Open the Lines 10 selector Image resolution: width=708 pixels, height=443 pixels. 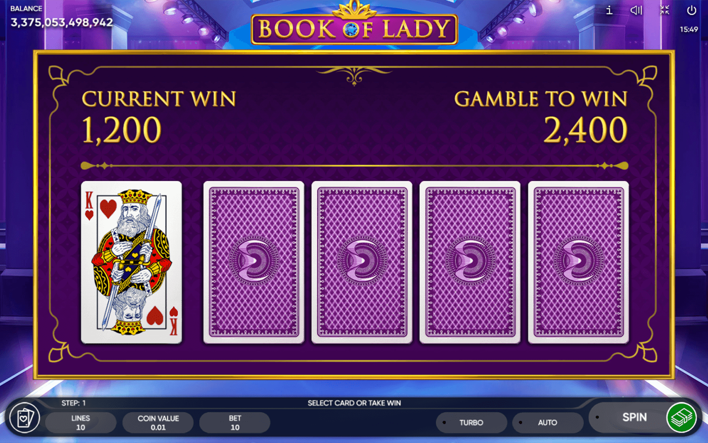click(81, 422)
